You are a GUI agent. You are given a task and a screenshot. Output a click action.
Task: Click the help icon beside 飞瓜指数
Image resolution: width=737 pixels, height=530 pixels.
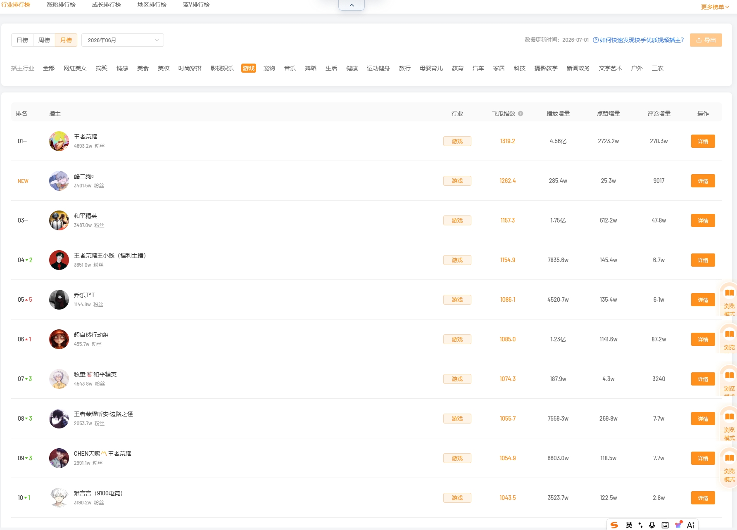point(521,114)
